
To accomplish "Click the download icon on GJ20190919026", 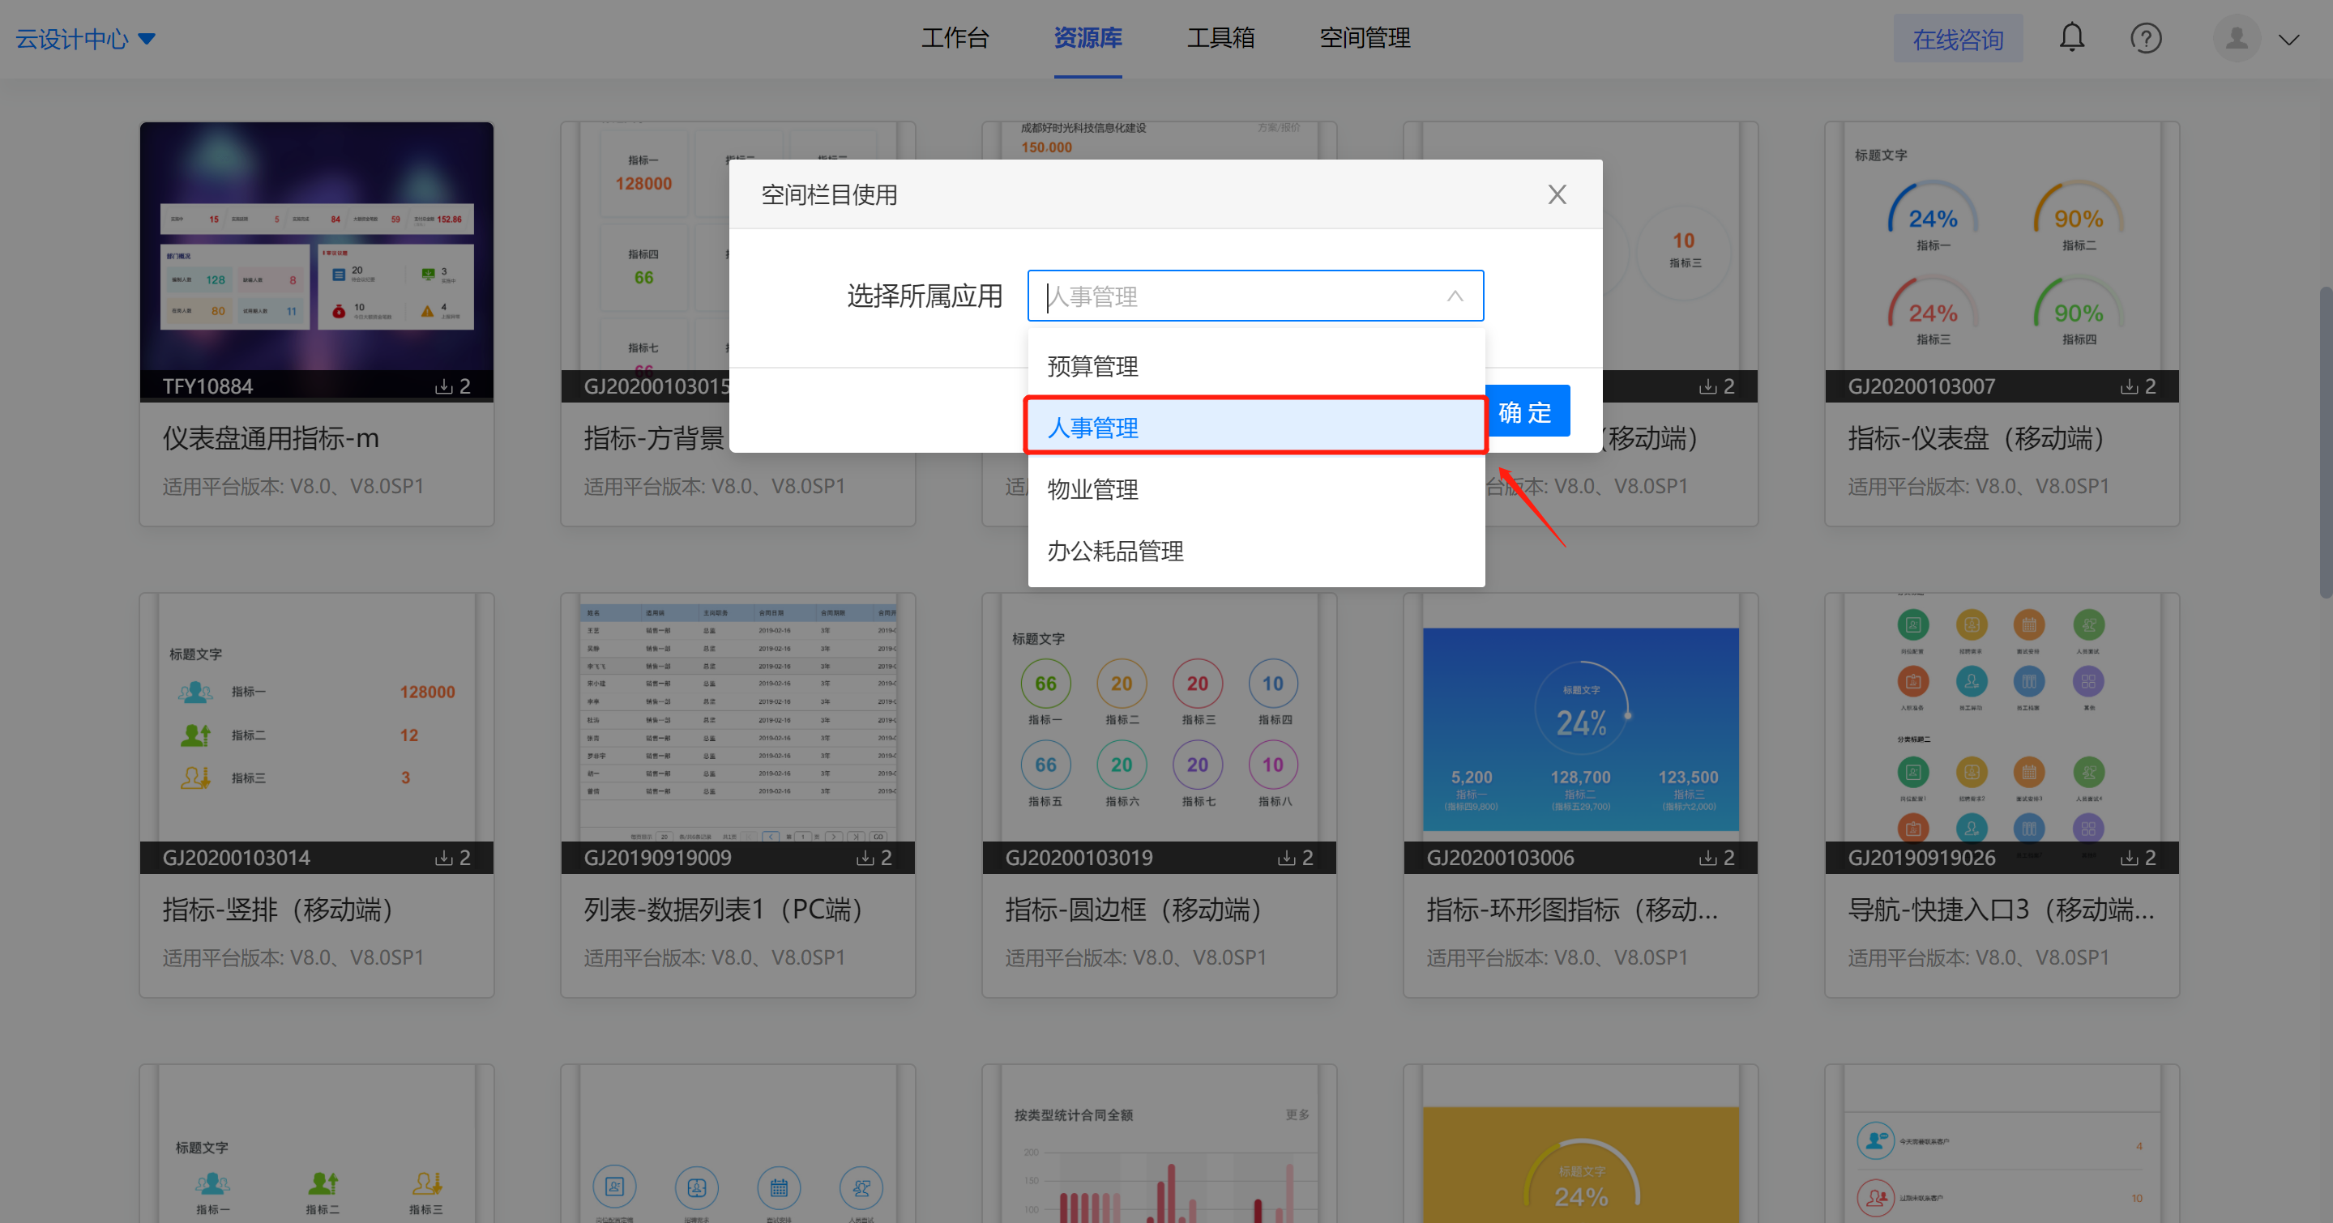I will tap(2128, 857).
